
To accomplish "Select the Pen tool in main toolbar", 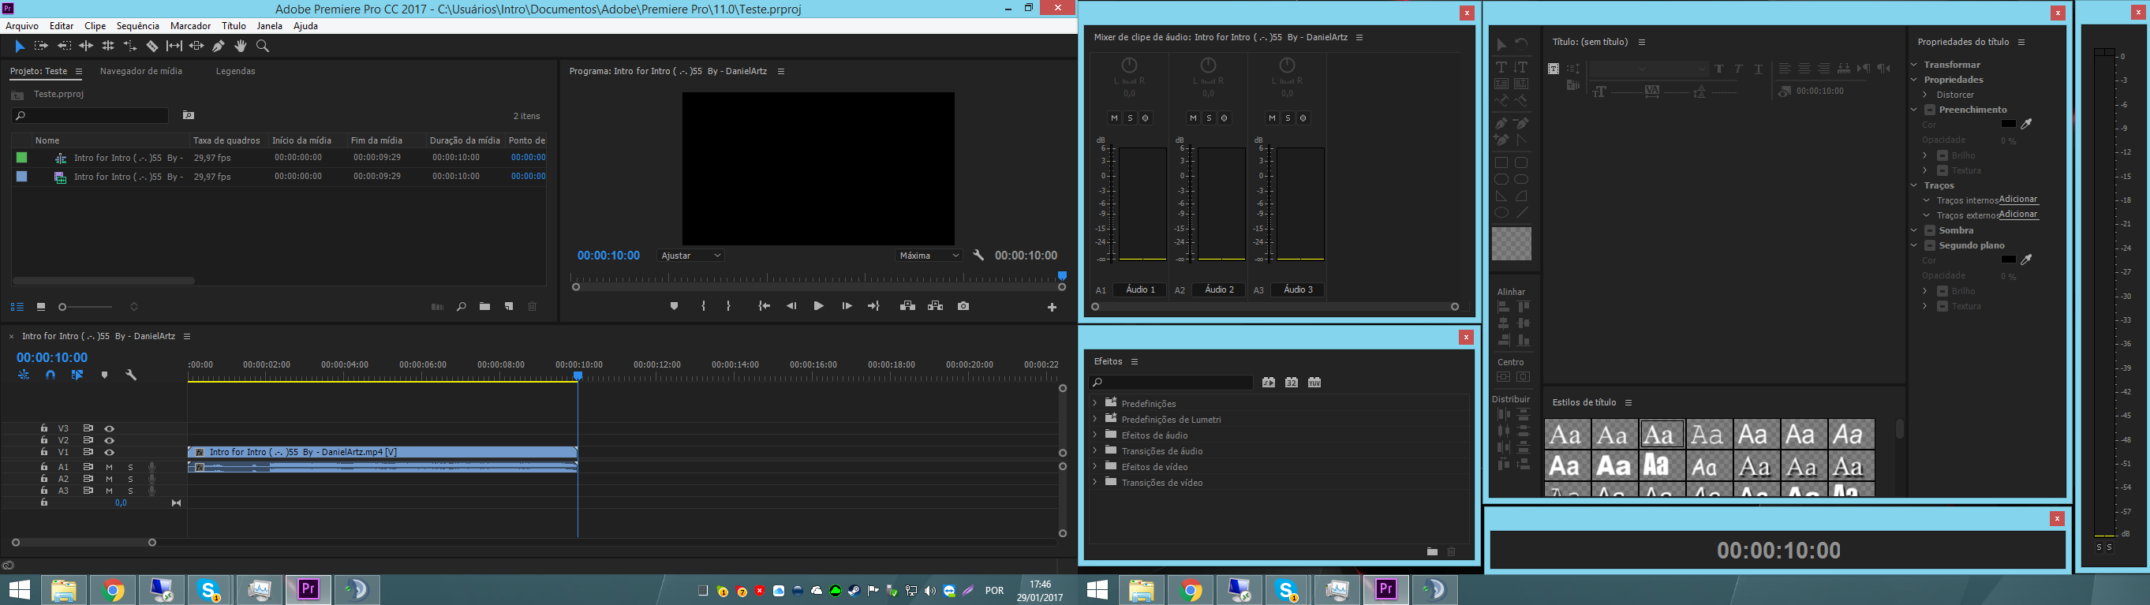I will (x=219, y=47).
